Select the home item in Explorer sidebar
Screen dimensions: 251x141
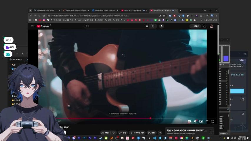coord(14,65)
